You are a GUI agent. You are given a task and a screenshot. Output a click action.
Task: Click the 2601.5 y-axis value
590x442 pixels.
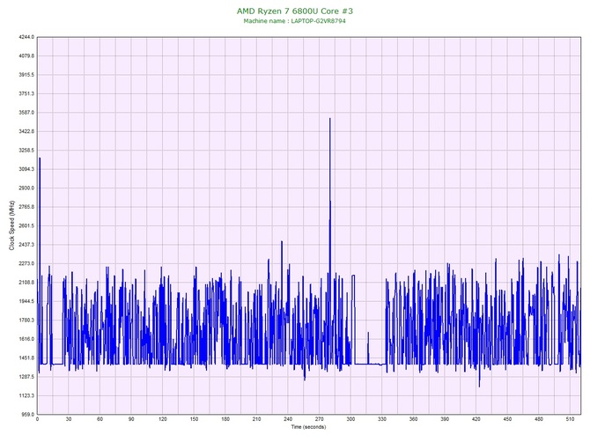pyautogui.click(x=26, y=225)
